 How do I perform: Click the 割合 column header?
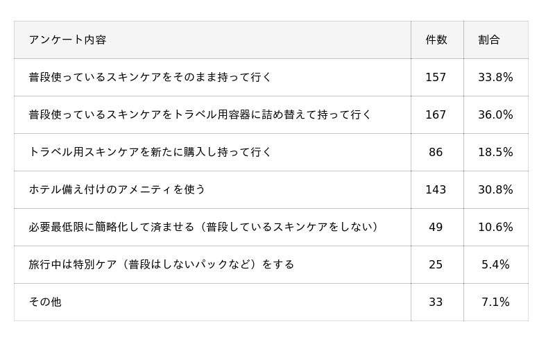pyautogui.click(x=489, y=40)
